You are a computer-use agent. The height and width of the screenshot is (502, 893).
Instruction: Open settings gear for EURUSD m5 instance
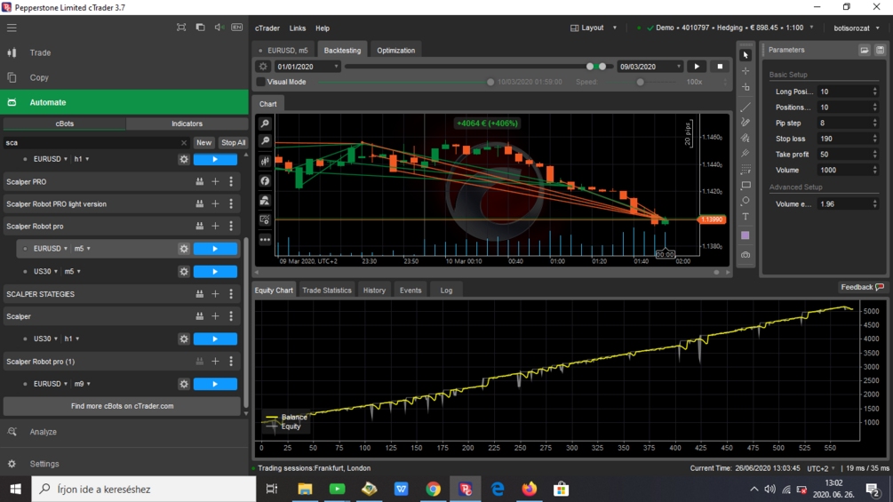[184, 249]
